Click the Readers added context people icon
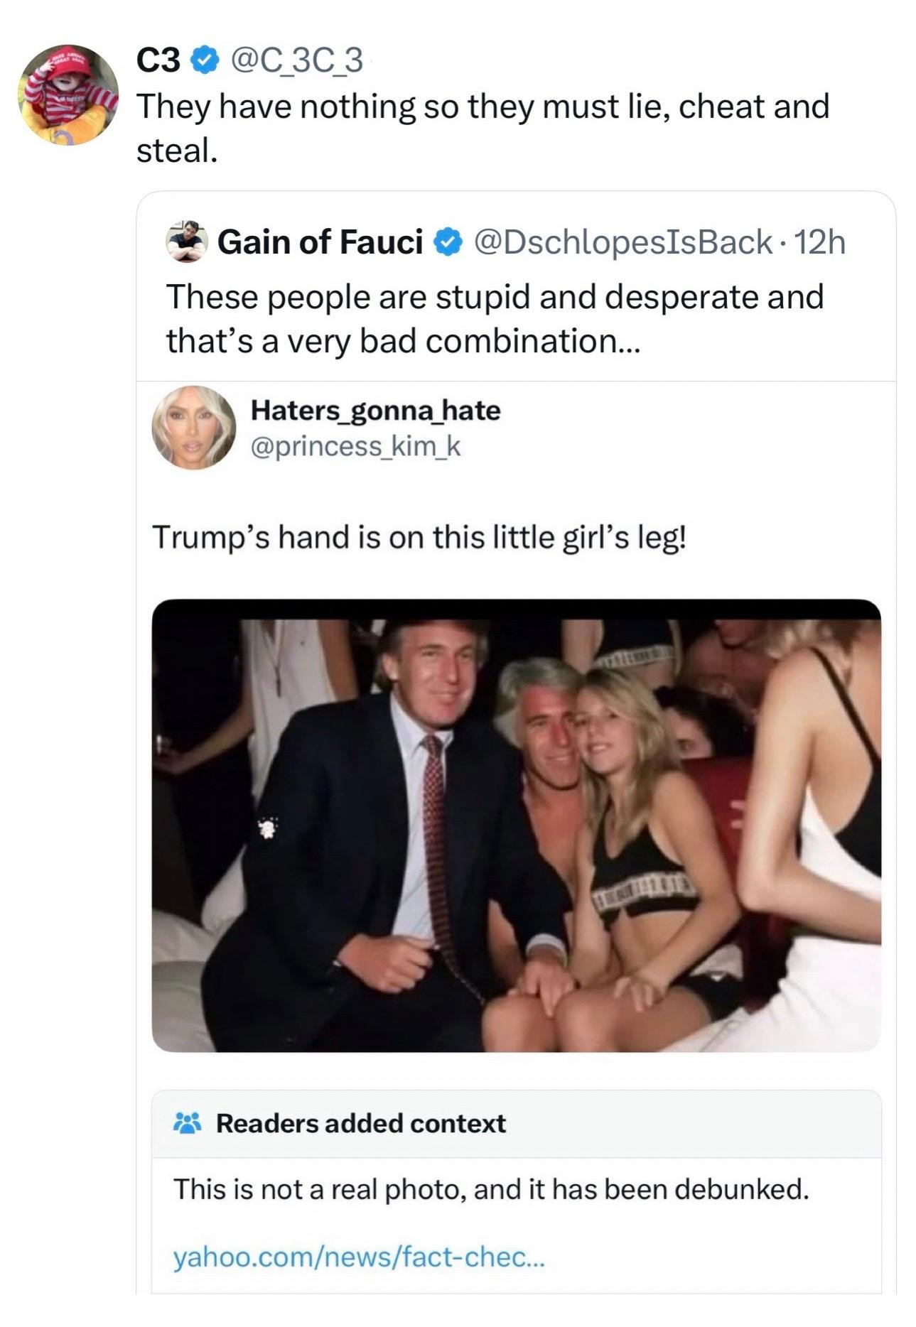The height and width of the screenshot is (1327, 916). point(188,1123)
